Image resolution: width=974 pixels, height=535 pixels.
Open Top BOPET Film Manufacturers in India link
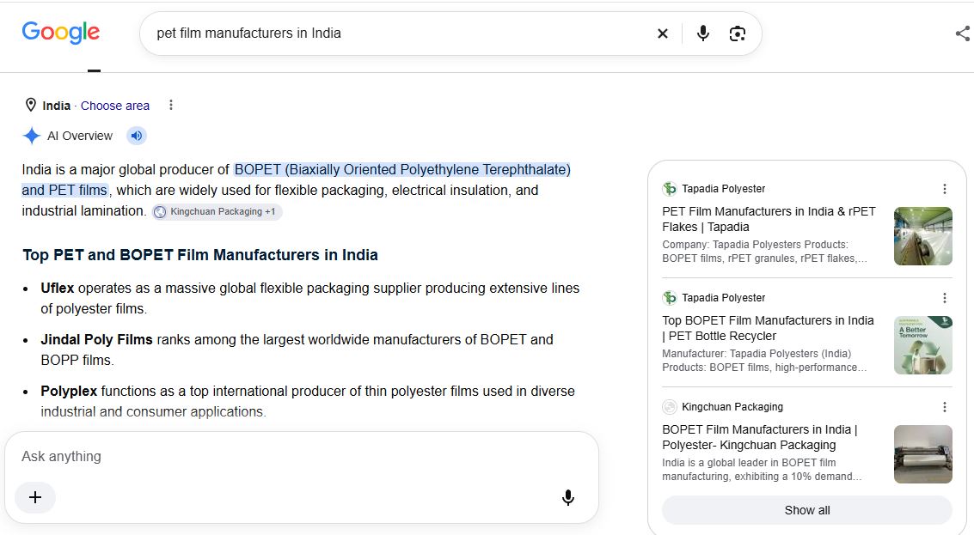point(768,328)
